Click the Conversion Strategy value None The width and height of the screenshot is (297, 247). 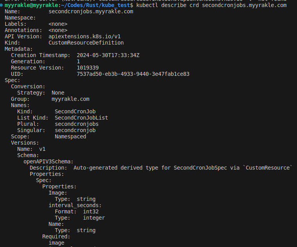[58, 93]
